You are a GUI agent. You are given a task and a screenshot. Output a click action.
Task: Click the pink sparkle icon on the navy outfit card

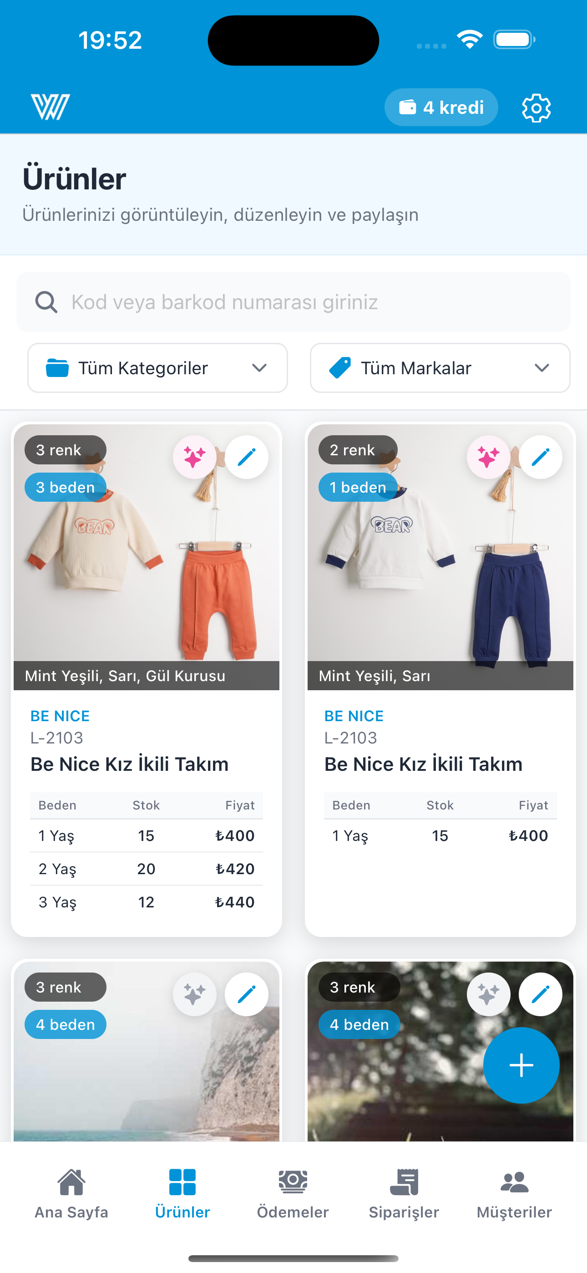click(488, 457)
